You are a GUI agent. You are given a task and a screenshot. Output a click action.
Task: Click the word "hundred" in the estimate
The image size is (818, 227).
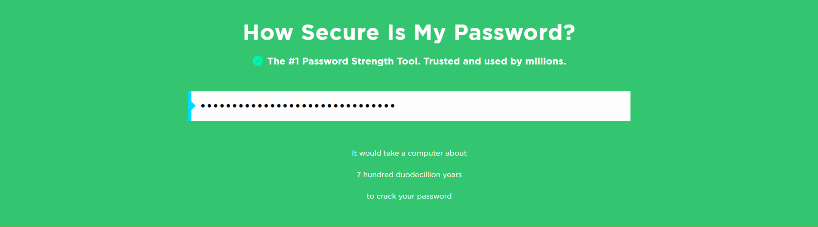point(378,175)
